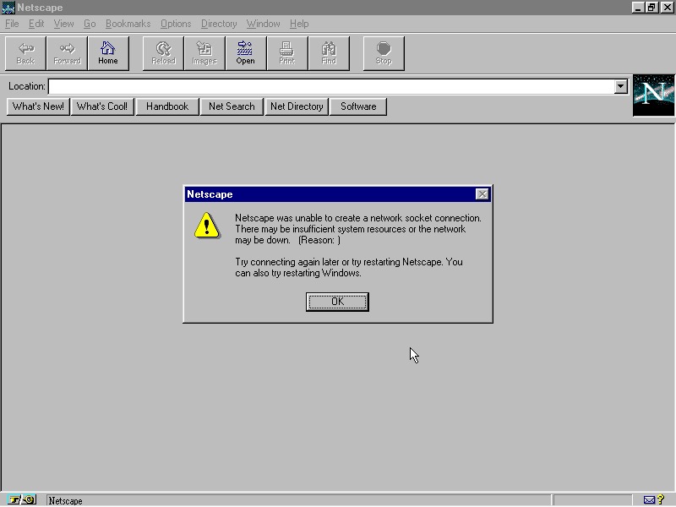This screenshot has width=676, height=507.
Task: Open the Directory menu
Action: 219,24
